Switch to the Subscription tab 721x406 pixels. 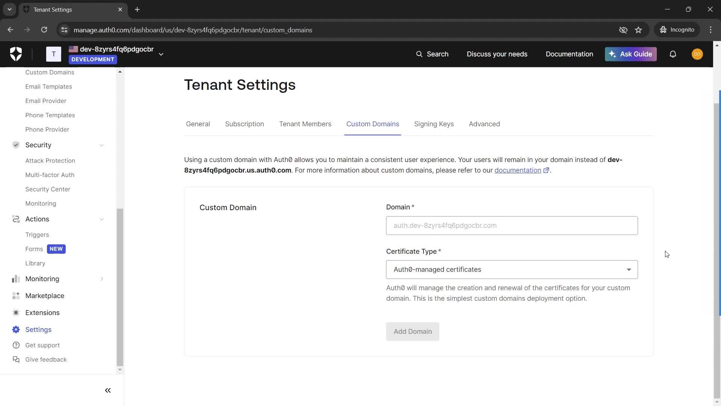244,124
